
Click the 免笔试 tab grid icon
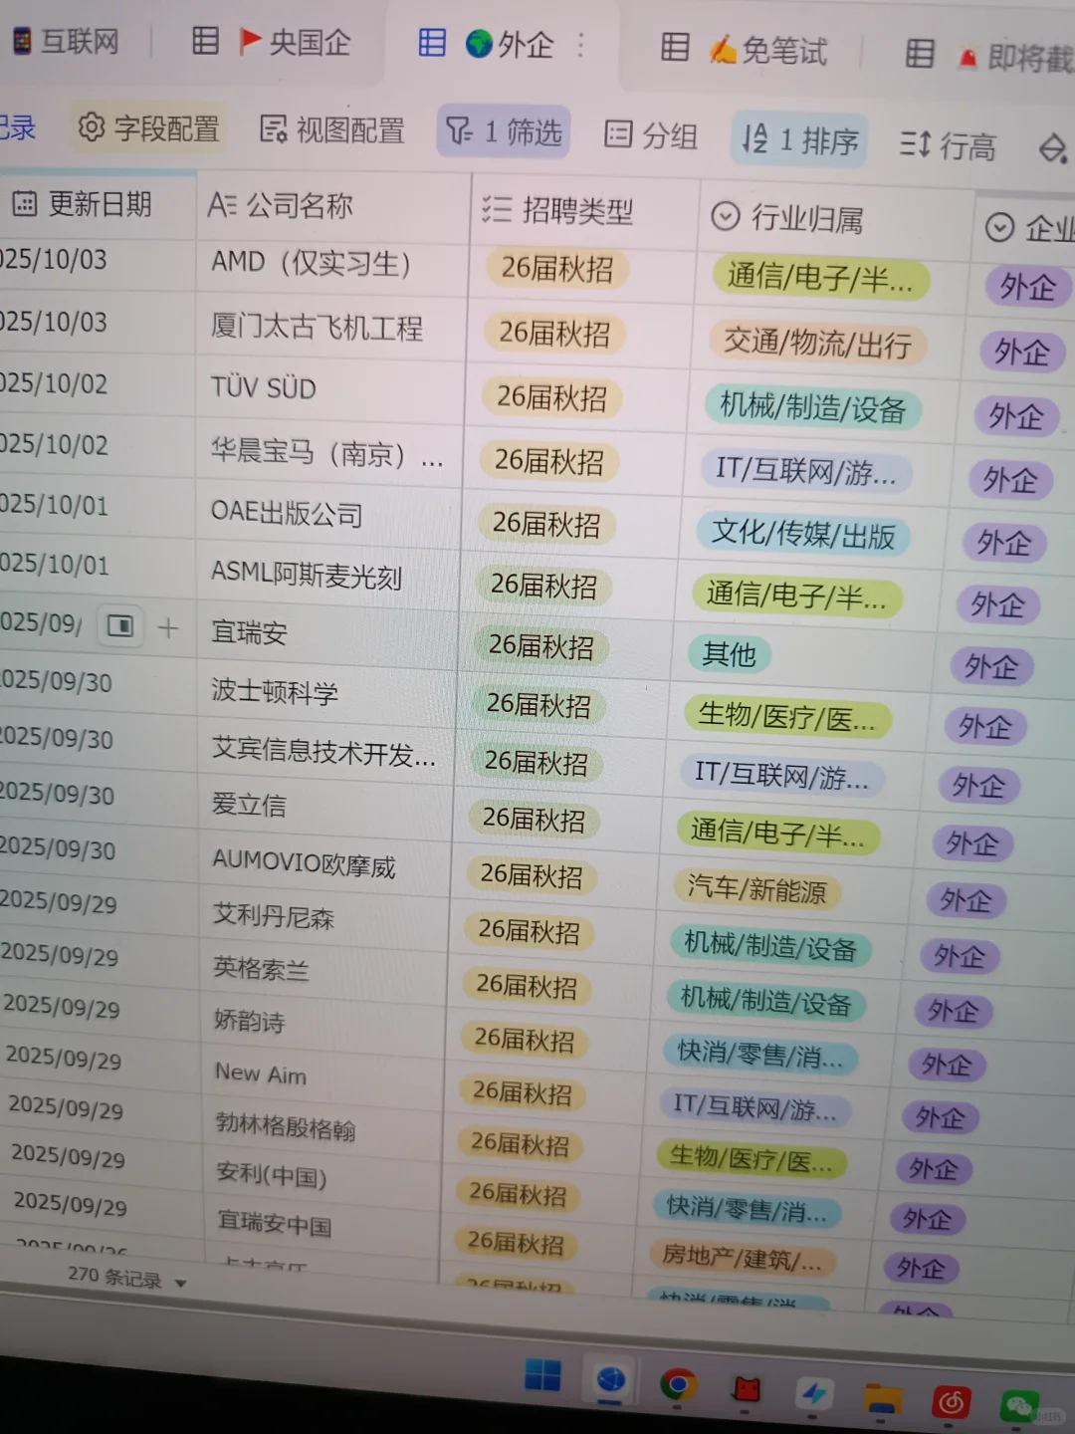click(675, 47)
